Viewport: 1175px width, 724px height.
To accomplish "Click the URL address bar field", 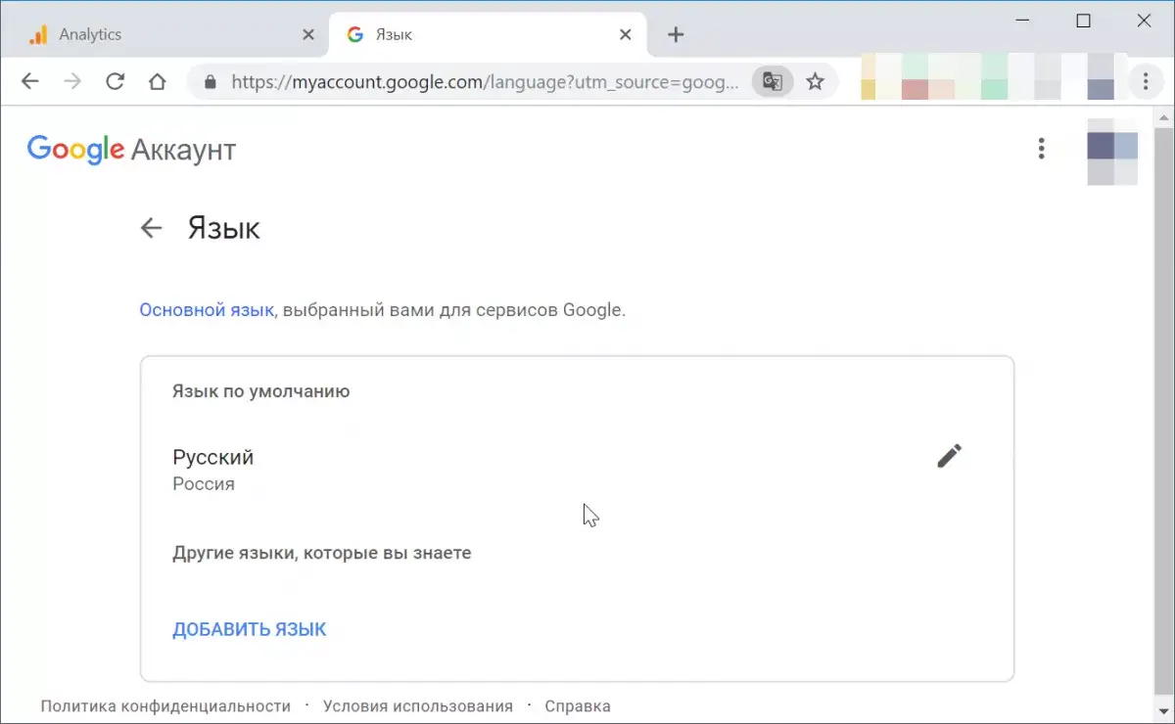I will (x=484, y=82).
